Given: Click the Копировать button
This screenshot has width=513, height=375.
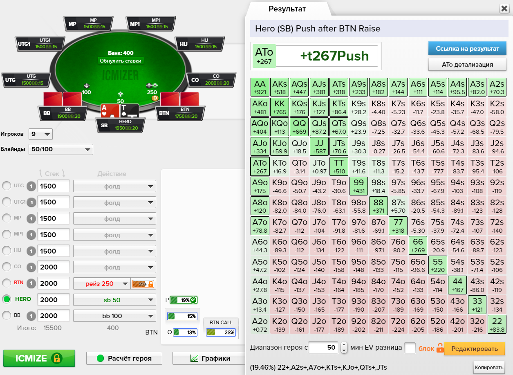Looking at the screenshot, I should (489, 367).
